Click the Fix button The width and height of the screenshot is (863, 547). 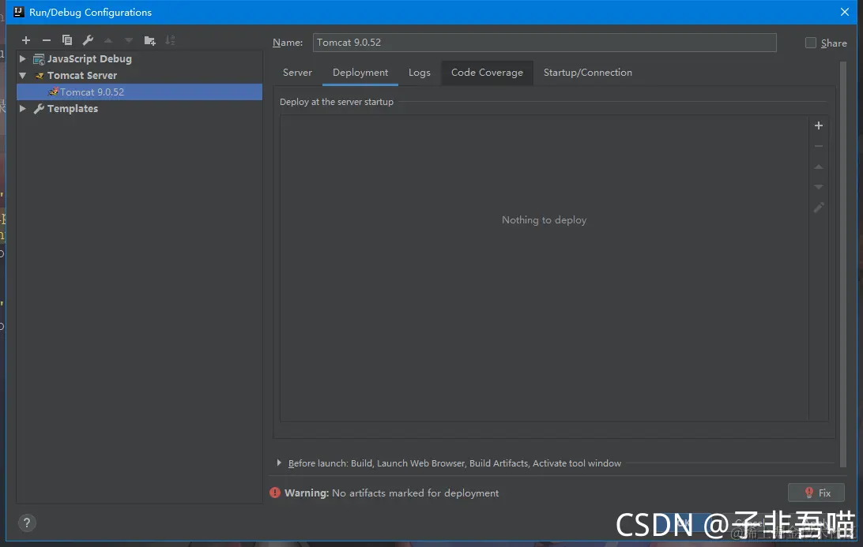pyautogui.click(x=816, y=493)
